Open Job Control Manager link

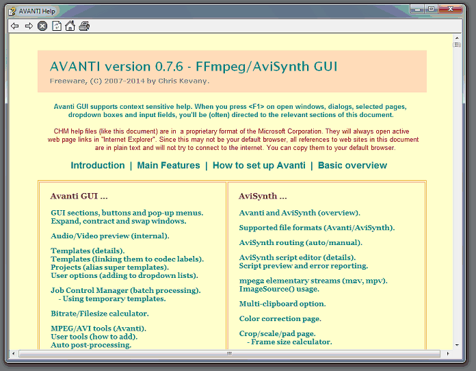point(126,290)
